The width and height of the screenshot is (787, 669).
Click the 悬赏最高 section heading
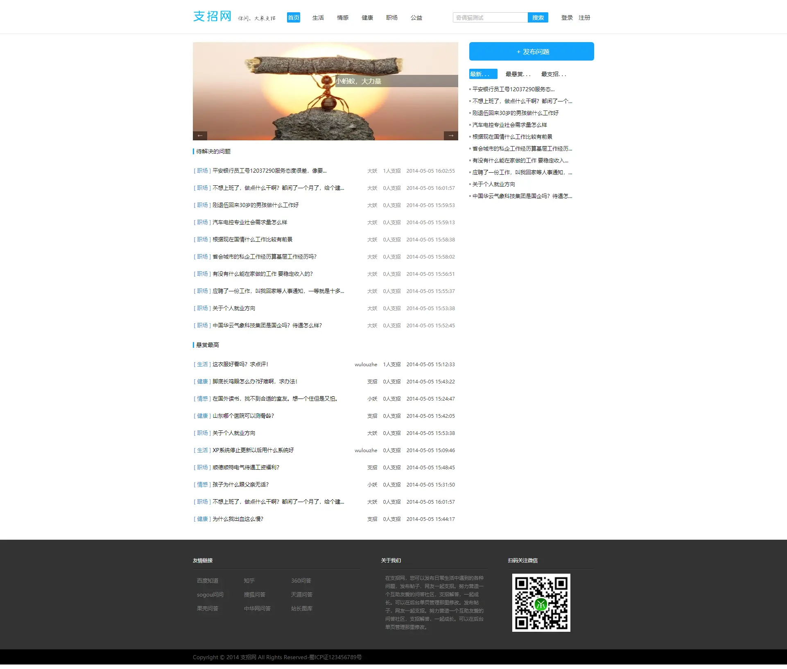pos(208,345)
